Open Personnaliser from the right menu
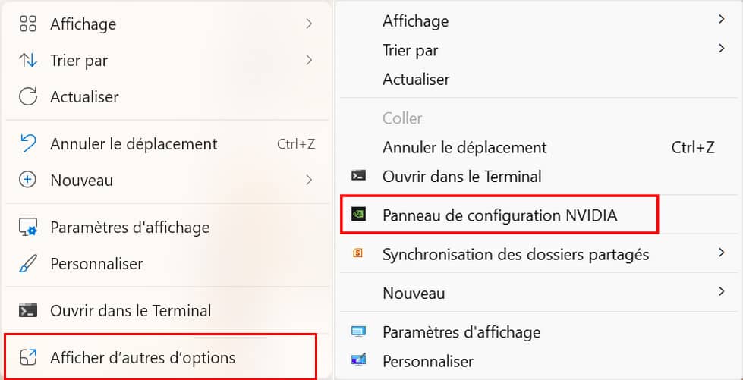743x380 pixels. (x=428, y=361)
